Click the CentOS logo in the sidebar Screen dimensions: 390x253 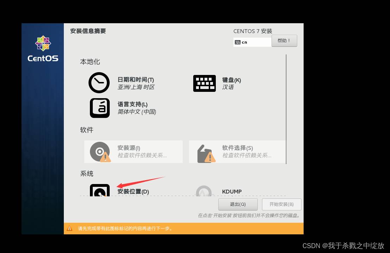click(43, 43)
